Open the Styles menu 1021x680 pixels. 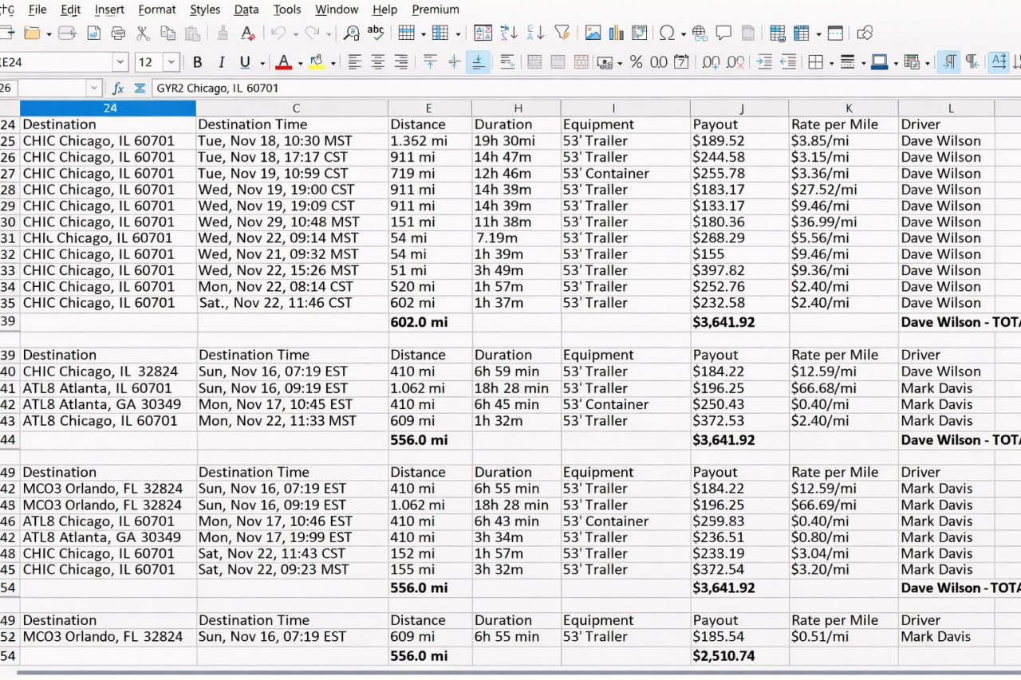click(x=205, y=10)
